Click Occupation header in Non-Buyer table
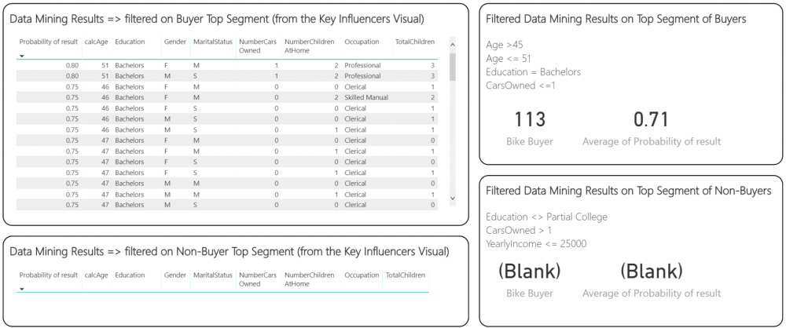This screenshot has width=786, height=328. click(x=362, y=275)
